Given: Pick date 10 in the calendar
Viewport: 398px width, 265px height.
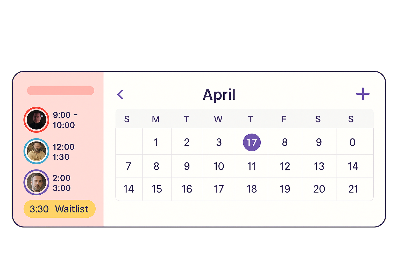Looking at the screenshot, I should [x=219, y=166].
